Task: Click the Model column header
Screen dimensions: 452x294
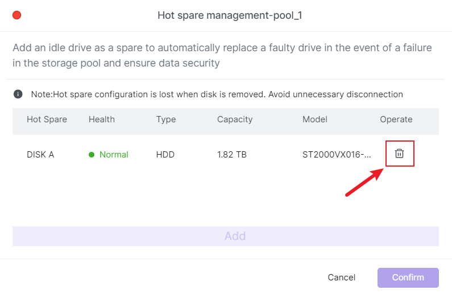Action: pyautogui.click(x=316, y=119)
